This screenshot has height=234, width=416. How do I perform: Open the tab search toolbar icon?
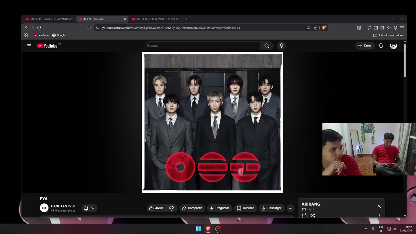pos(359,28)
